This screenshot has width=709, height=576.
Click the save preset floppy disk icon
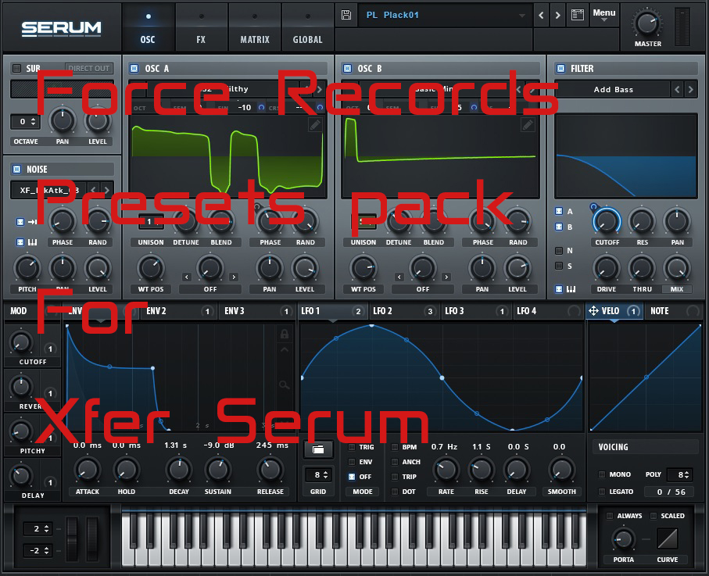346,15
